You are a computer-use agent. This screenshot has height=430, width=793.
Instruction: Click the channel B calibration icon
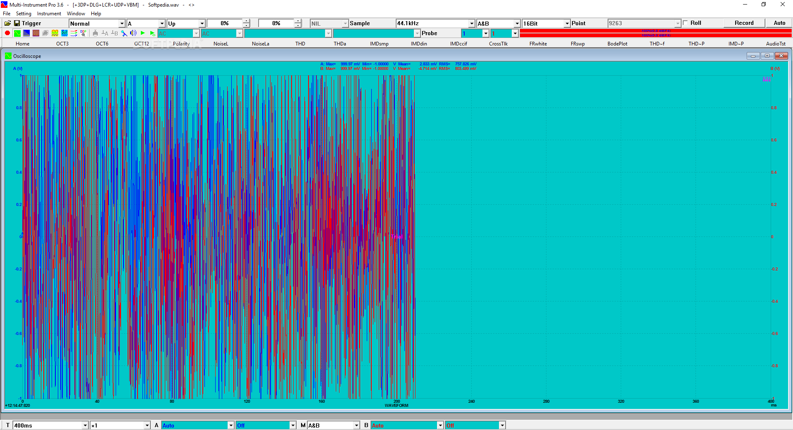(x=114, y=33)
